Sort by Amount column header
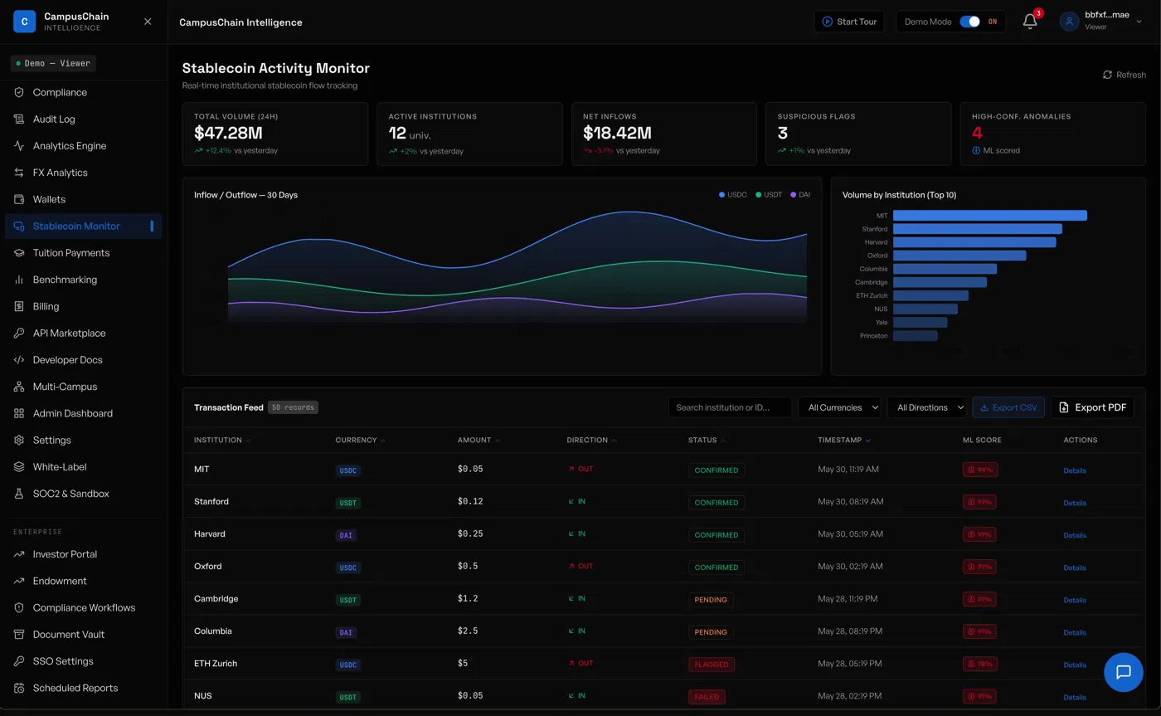Viewport: 1161px width, 716px height. pos(479,440)
